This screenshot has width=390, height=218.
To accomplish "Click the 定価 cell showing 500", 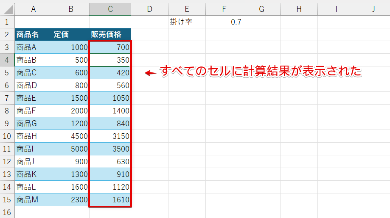I will pos(70,60).
